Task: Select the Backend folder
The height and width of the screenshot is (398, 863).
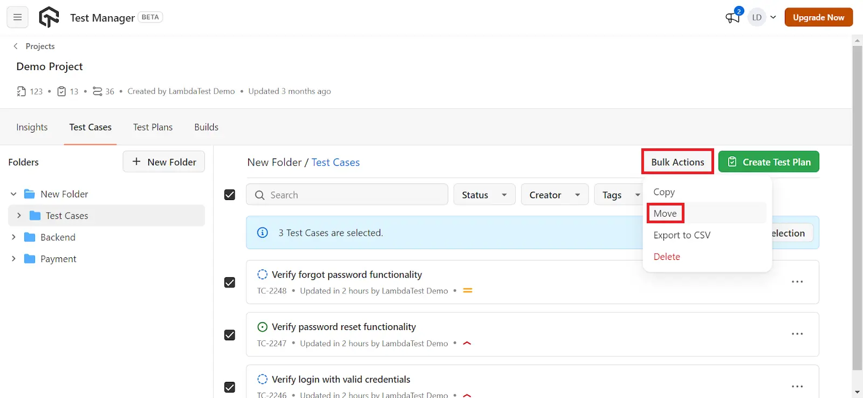Action: click(58, 237)
